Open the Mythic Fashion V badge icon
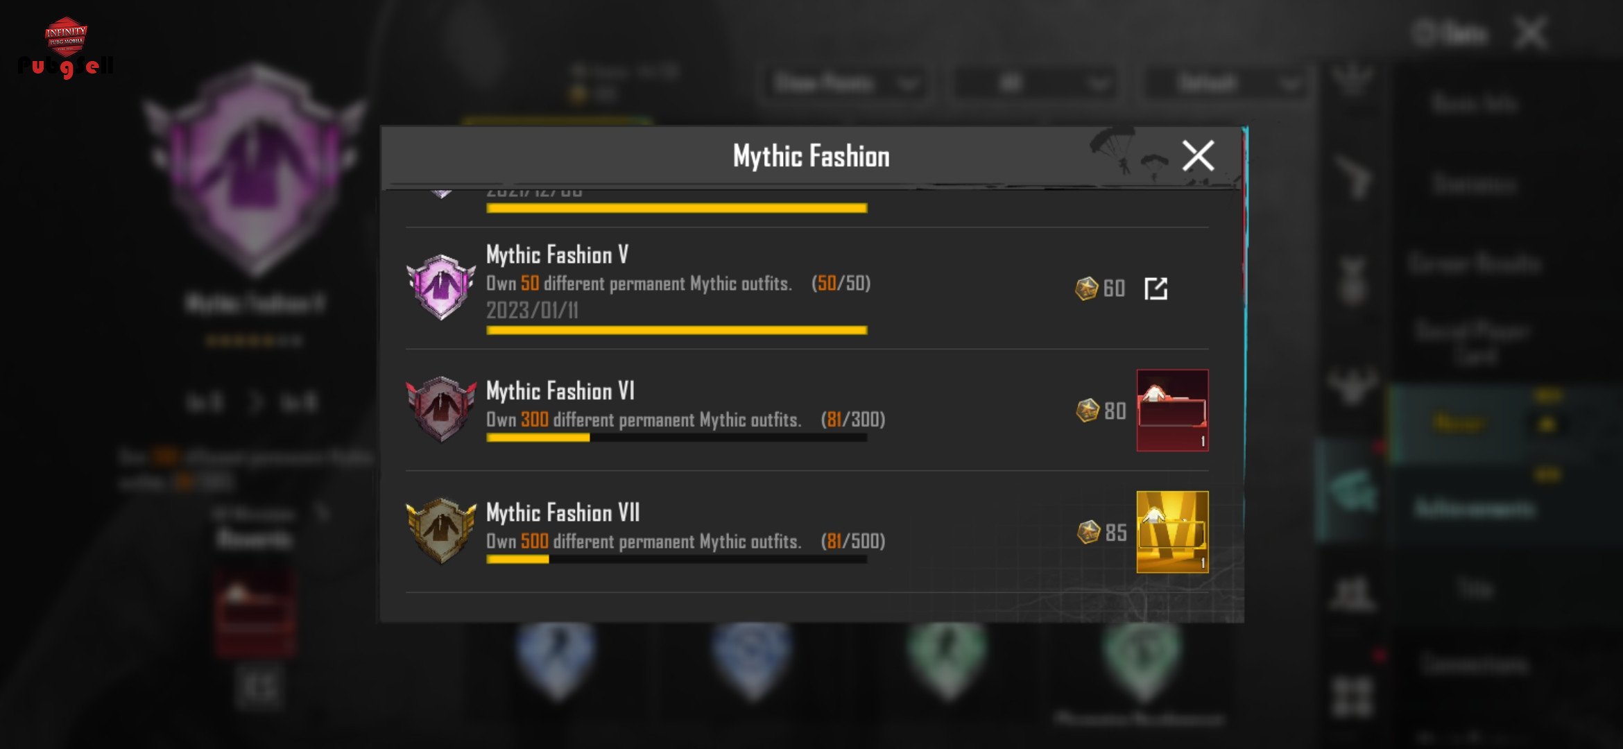Image resolution: width=1623 pixels, height=749 pixels. (x=441, y=287)
